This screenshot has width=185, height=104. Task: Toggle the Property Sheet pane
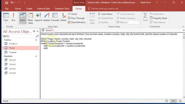click(x=158, y=18)
